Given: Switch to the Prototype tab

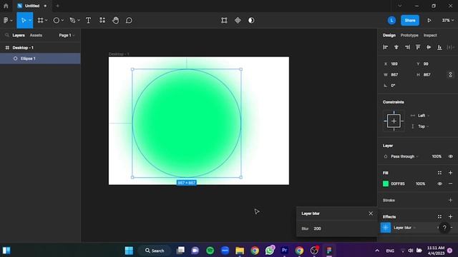Looking at the screenshot, I should [409, 35].
